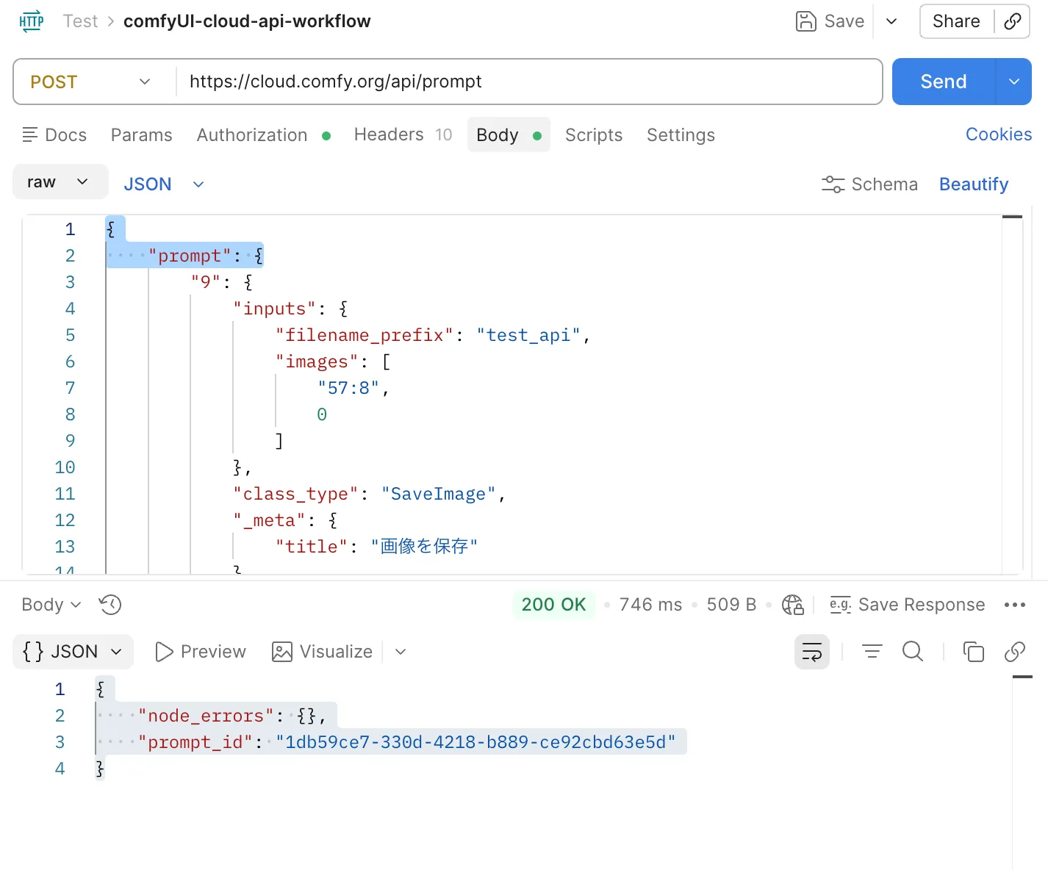Screen dimensions: 1048x870
Task: Click the "filename_prefix" key in body
Action: click(364, 335)
